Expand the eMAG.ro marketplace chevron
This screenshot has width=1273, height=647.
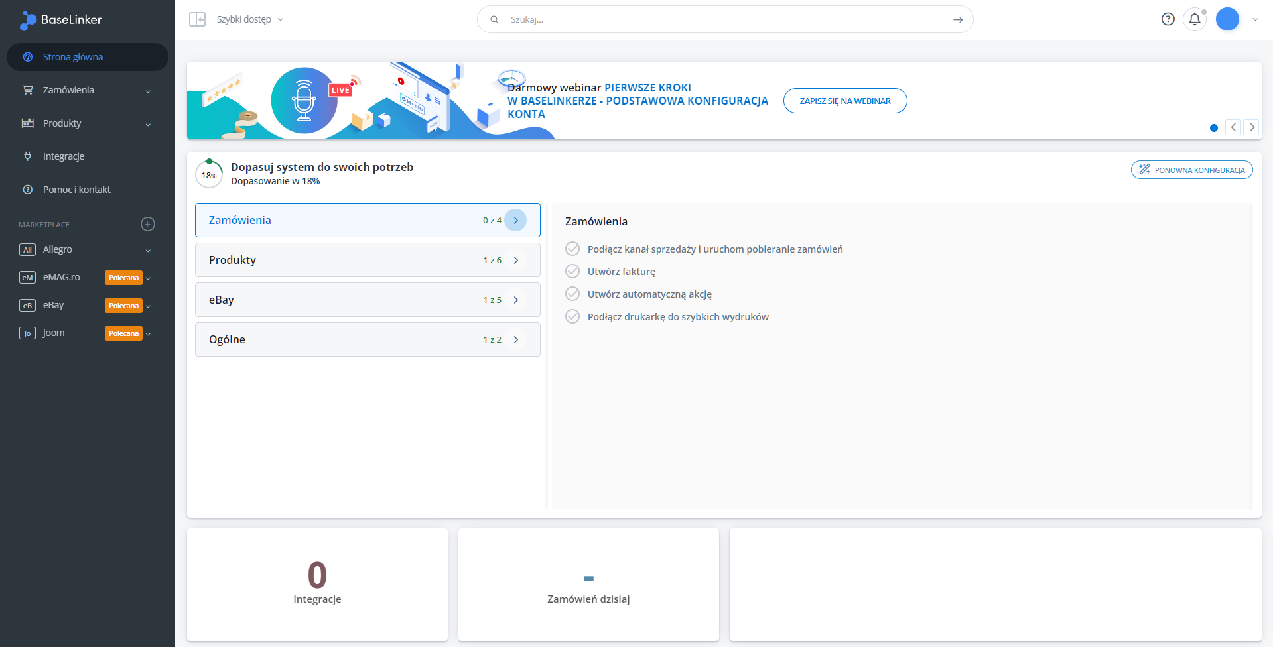tap(148, 278)
